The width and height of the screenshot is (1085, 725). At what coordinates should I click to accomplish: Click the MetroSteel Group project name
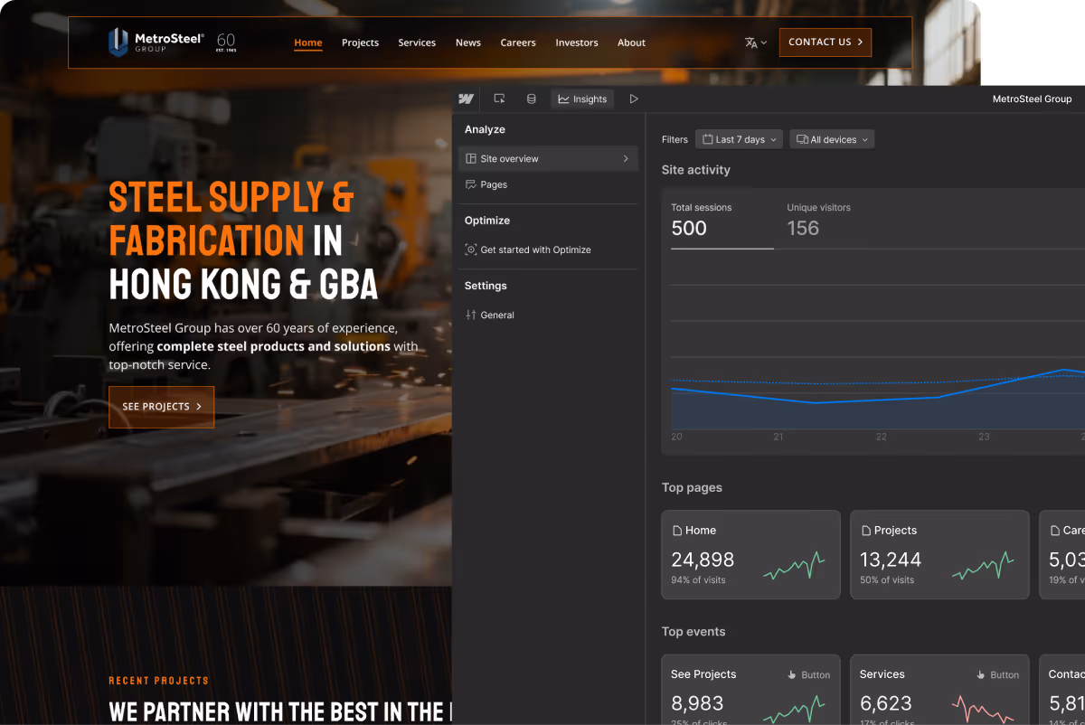coord(1032,99)
